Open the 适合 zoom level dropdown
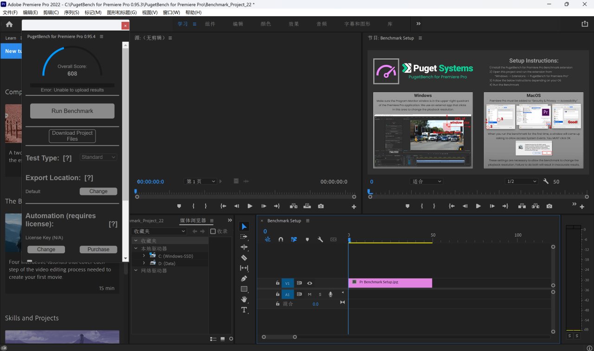 pyautogui.click(x=427, y=182)
